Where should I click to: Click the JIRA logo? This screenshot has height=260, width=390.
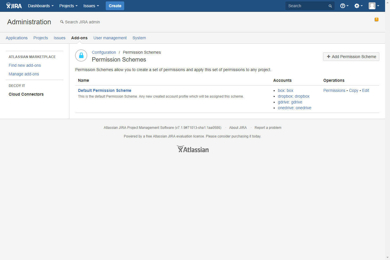[x=14, y=6]
